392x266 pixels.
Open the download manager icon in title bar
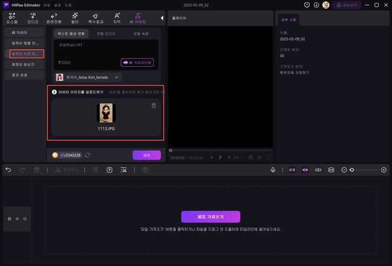coord(315,5)
